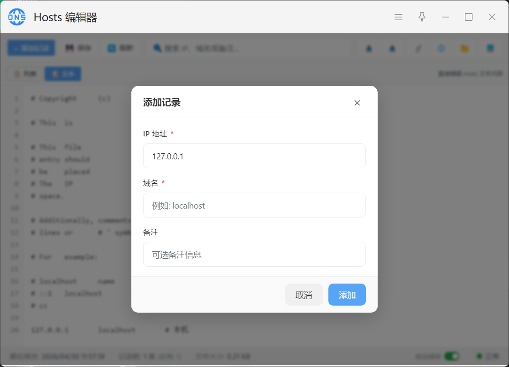Click the DNS app logo
This screenshot has height=367, width=509.
(17, 17)
